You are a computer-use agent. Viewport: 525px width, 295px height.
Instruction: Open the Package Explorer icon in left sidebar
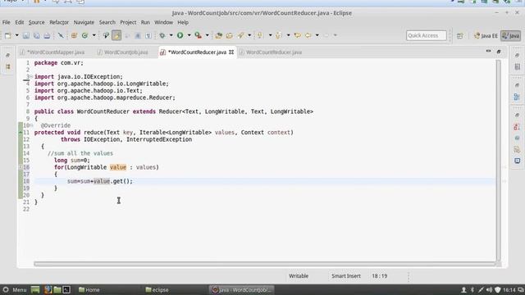pos(7,67)
